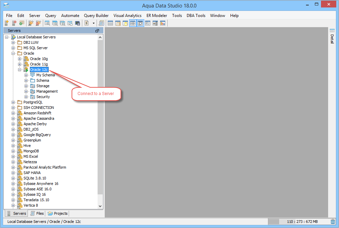This screenshot has width=339, height=228.
Task: Select the Management node under Oracle 12c
Action: 47,91
